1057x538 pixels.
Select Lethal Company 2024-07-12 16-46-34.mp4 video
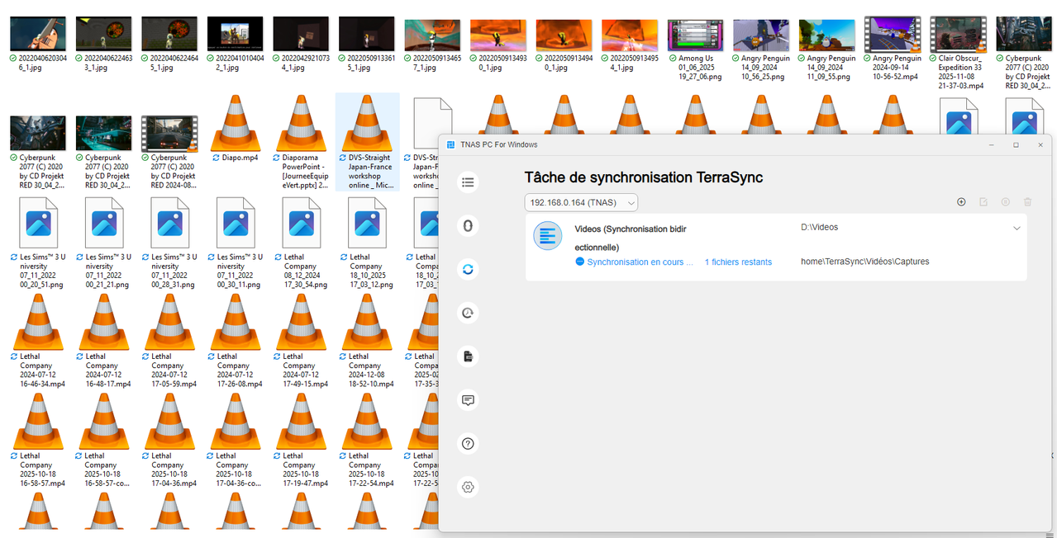click(x=37, y=341)
